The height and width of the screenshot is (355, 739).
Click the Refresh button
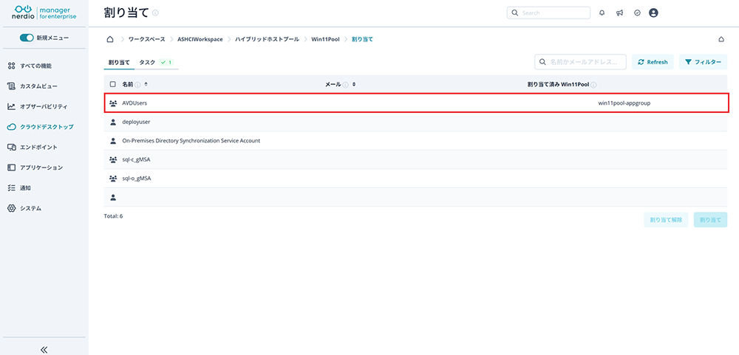[653, 62]
